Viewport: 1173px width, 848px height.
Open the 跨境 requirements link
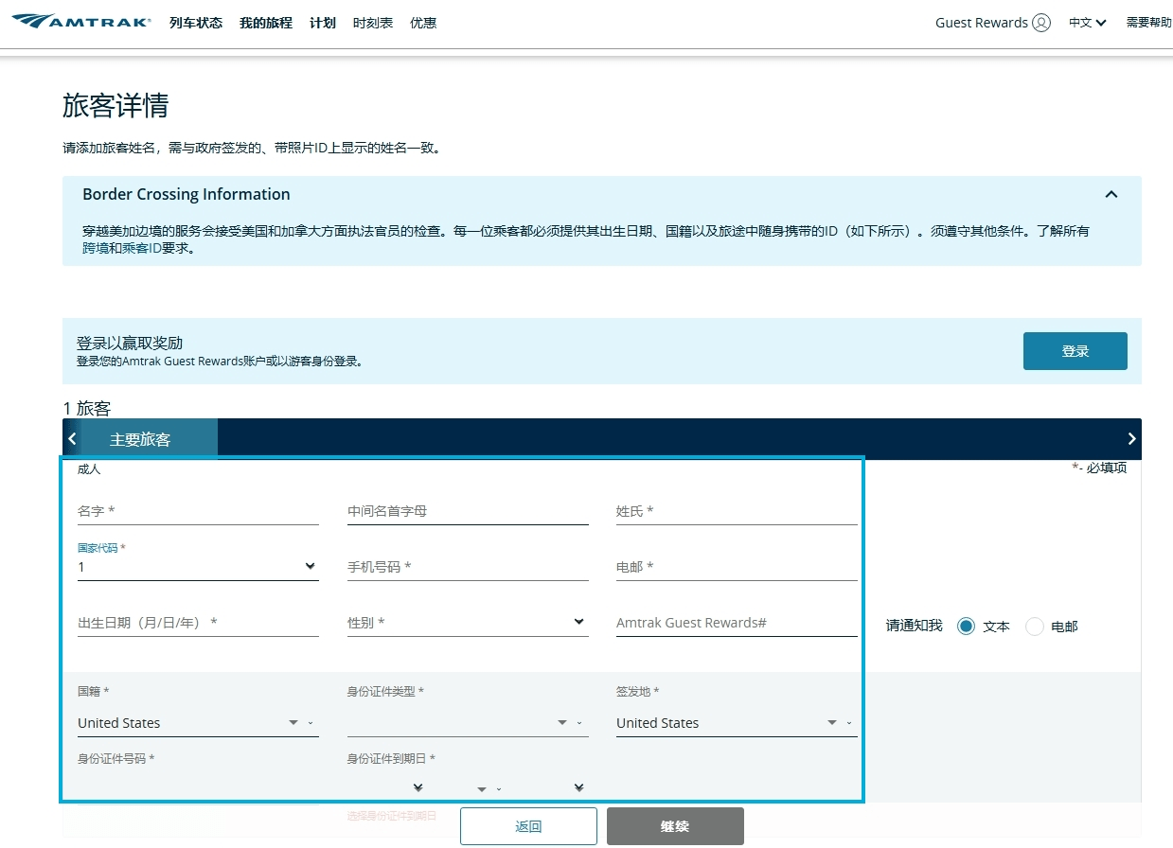click(96, 248)
